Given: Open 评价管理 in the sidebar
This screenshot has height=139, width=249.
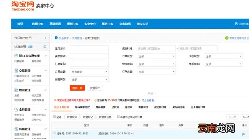Looking at the screenshot, I should tap(36, 76).
